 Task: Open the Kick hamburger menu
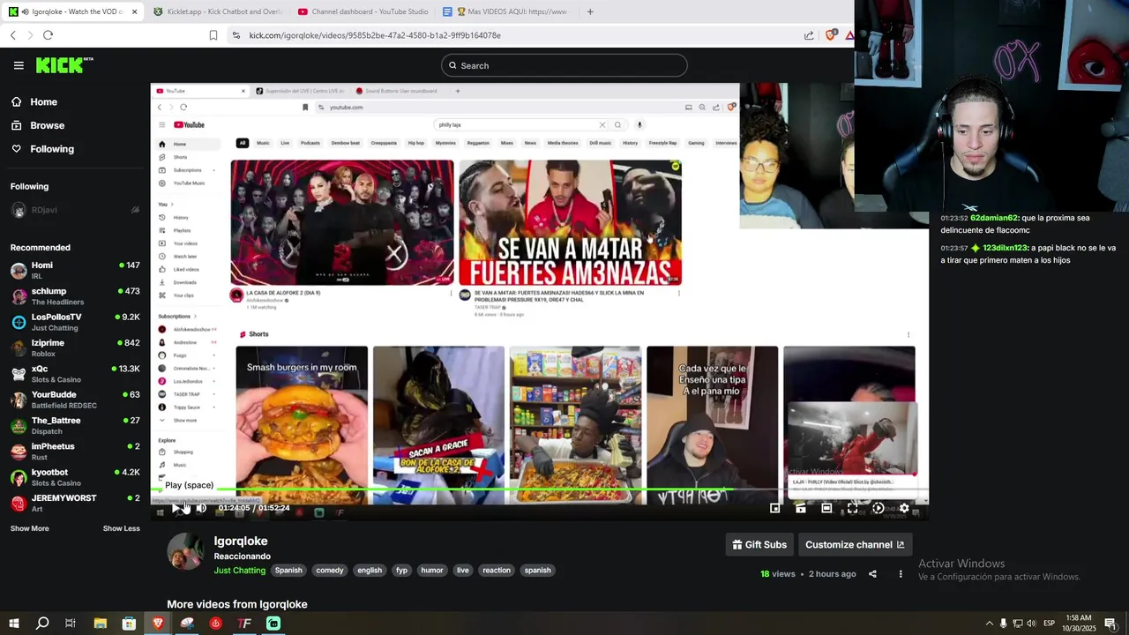point(19,65)
